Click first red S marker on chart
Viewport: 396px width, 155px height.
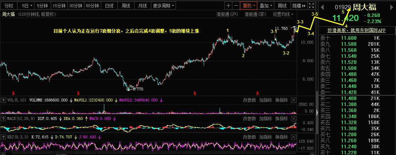coord(14,93)
